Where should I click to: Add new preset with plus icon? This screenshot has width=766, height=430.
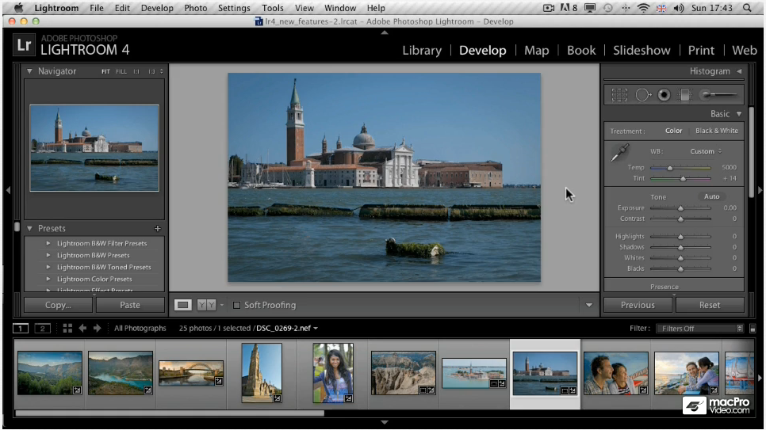tap(157, 228)
